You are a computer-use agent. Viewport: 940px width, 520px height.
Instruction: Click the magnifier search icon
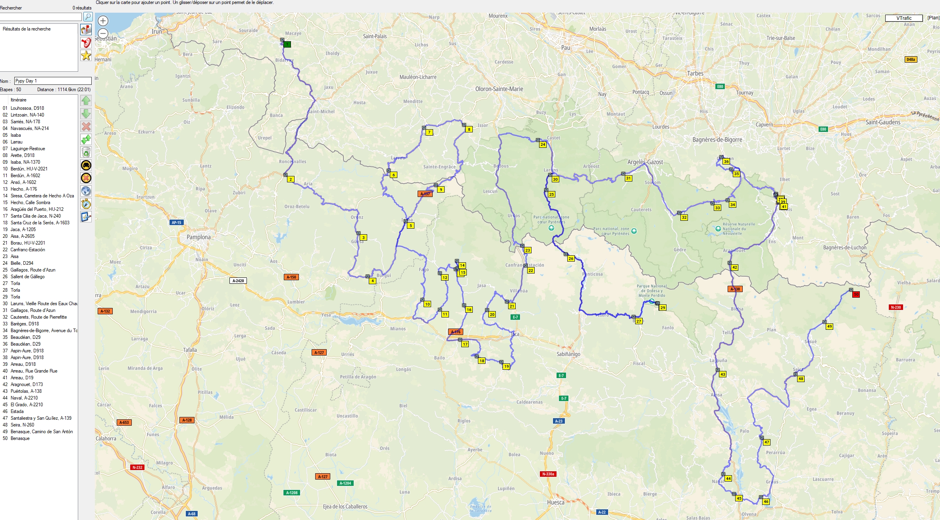click(88, 17)
